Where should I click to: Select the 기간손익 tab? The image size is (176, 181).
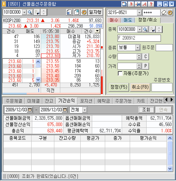point(67,100)
